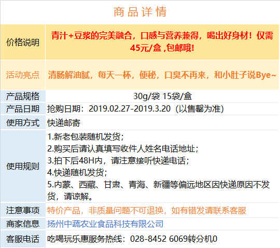This screenshot has width=280, height=248.
Task: Select the 使用方式 label cell
Action: 23,122
